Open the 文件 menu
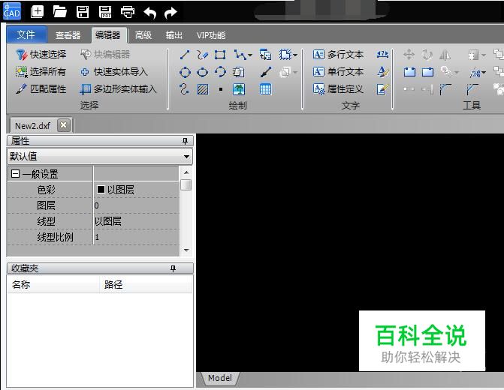The image size is (504, 390). [x=26, y=34]
